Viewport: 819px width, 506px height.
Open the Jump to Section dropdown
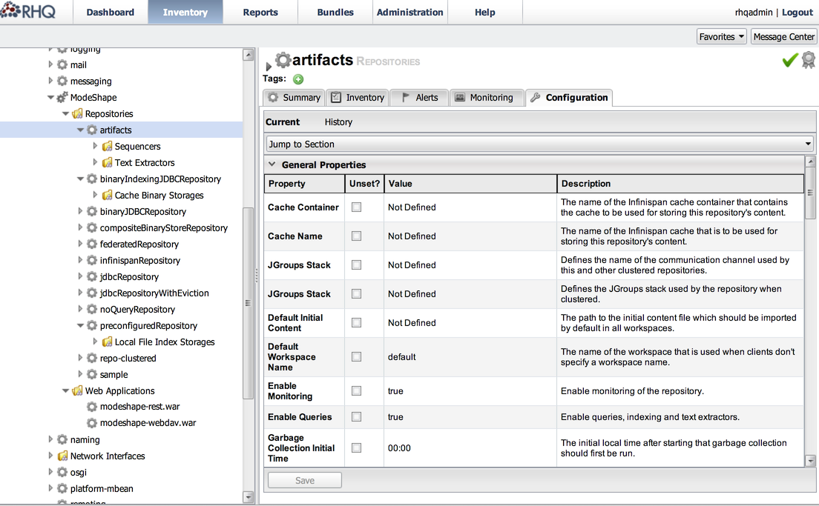coord(540,144)
